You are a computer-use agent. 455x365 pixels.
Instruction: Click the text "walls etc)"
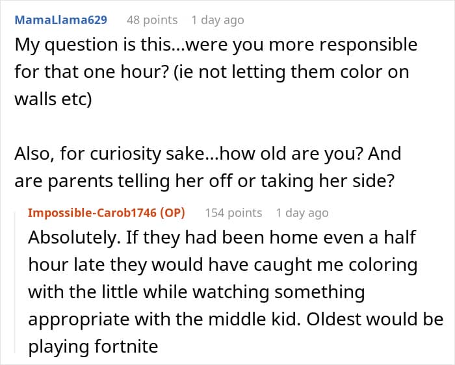pyautogui.click(x=55, y=99)
